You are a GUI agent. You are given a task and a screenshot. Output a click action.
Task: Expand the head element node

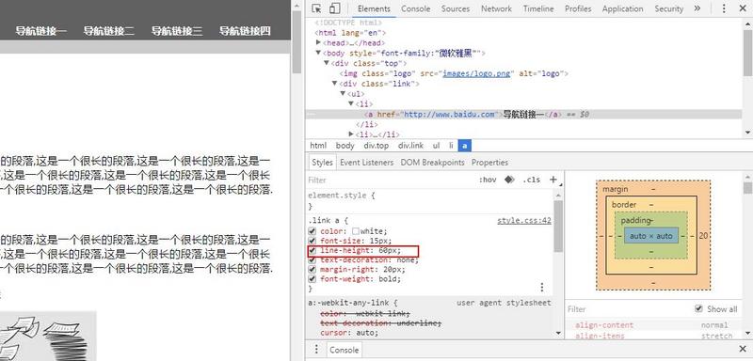click(x=318, y=42)
